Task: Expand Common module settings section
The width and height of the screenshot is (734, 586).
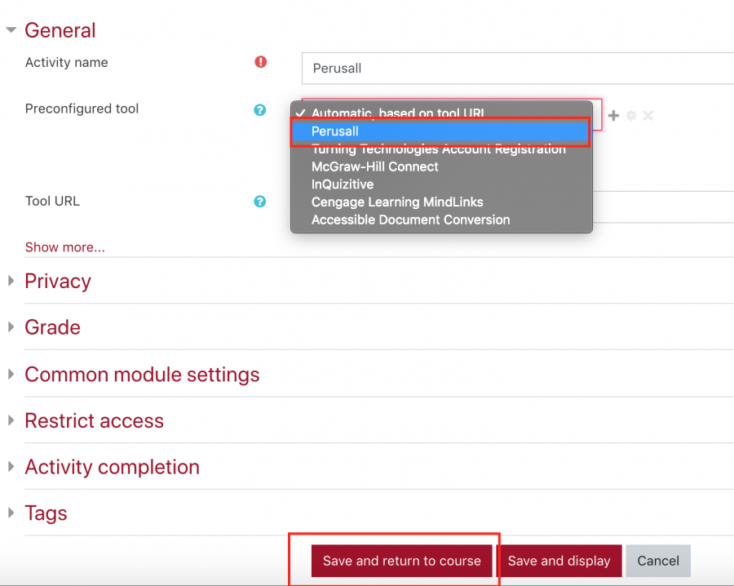Action: click(x=11, y=374)
